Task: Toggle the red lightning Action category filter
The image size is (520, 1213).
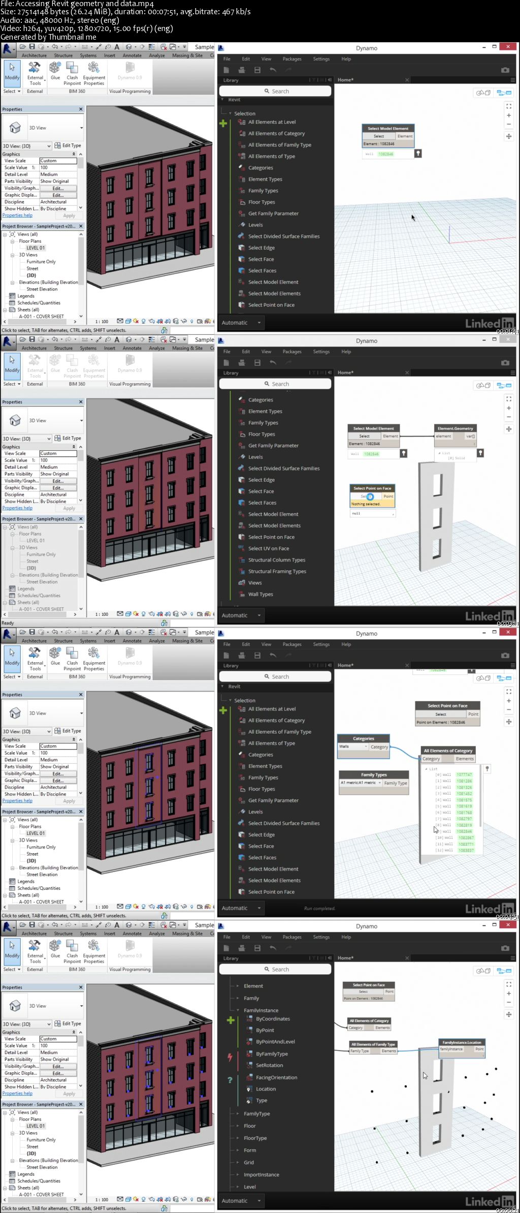Action: [x=230, y=1057]
